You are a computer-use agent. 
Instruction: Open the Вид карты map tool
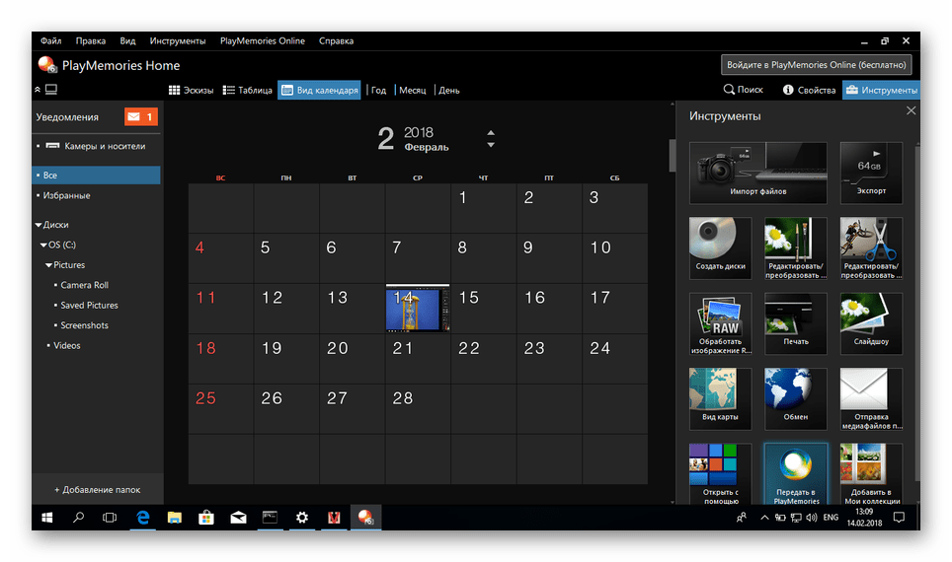719,399
